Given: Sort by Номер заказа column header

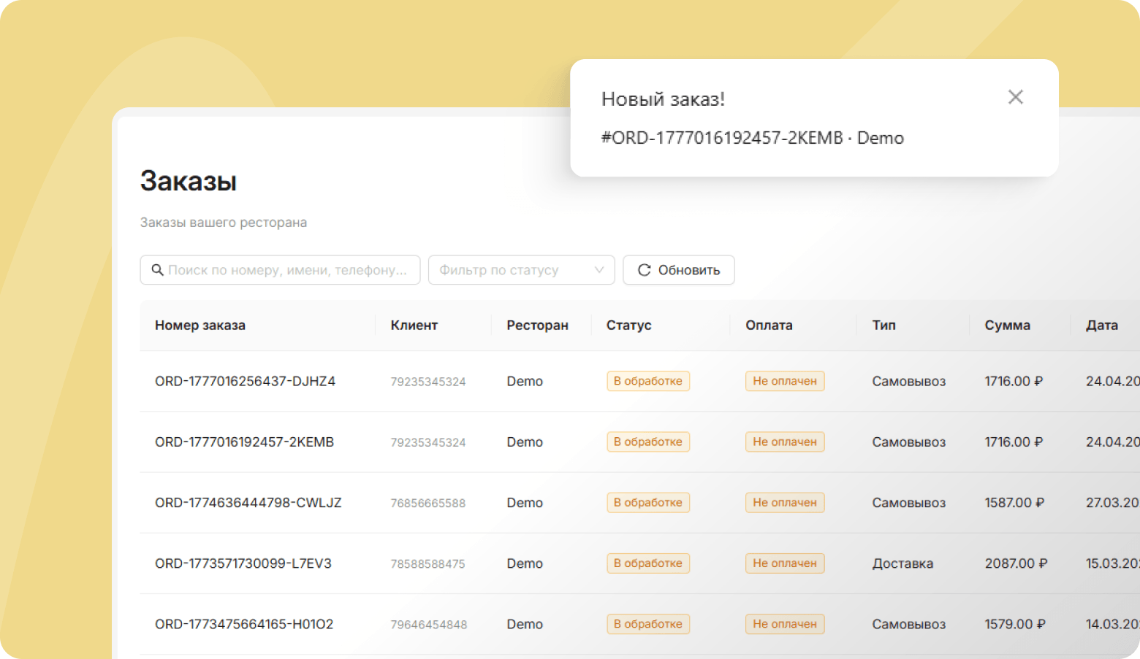Looking at the screenshot, I should pyautogui.click(x=200, y=325).
